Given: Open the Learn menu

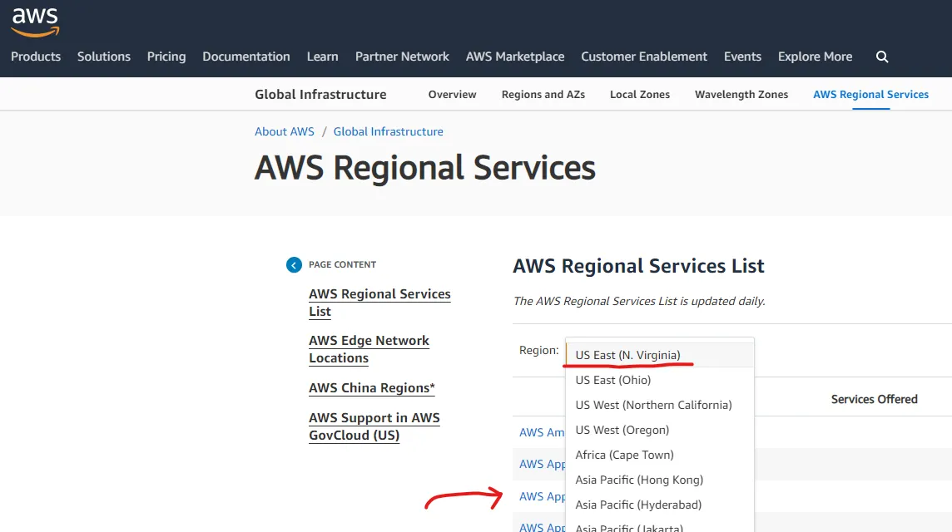Looking at the screenshot, I should pyautogui.click(x=322, y=57).
